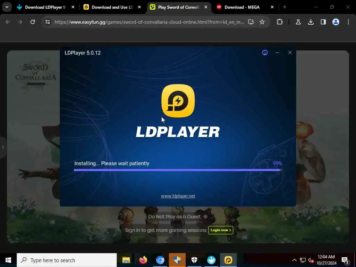Open www.ldplayer.net link in installer

(178, 196)
